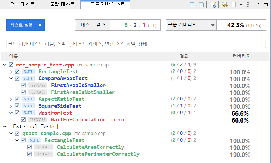Toggle the AspectRatioTest checkbox
This screenshot has width=271, height=163.
tap(17, 99)
